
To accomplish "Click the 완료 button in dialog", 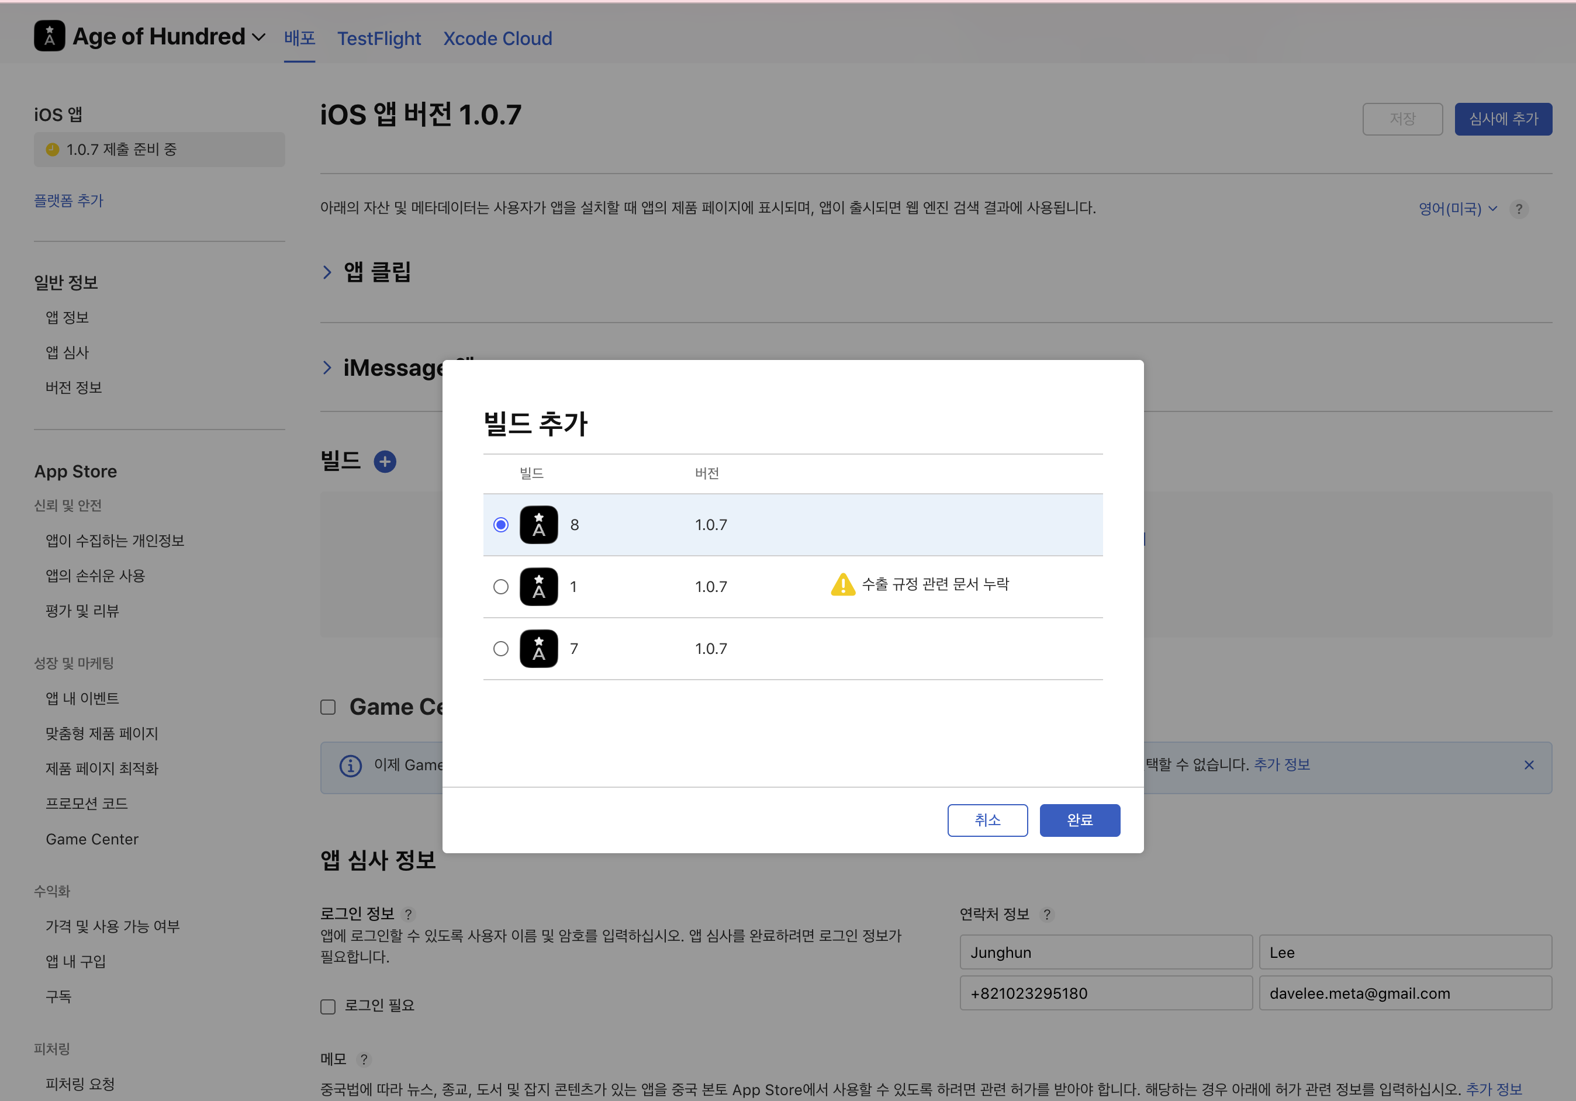I will pos(1080,820).
